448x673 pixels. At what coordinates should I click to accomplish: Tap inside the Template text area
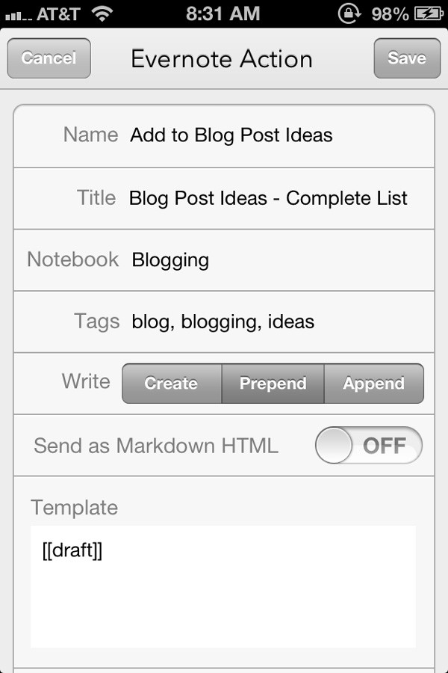223,586
